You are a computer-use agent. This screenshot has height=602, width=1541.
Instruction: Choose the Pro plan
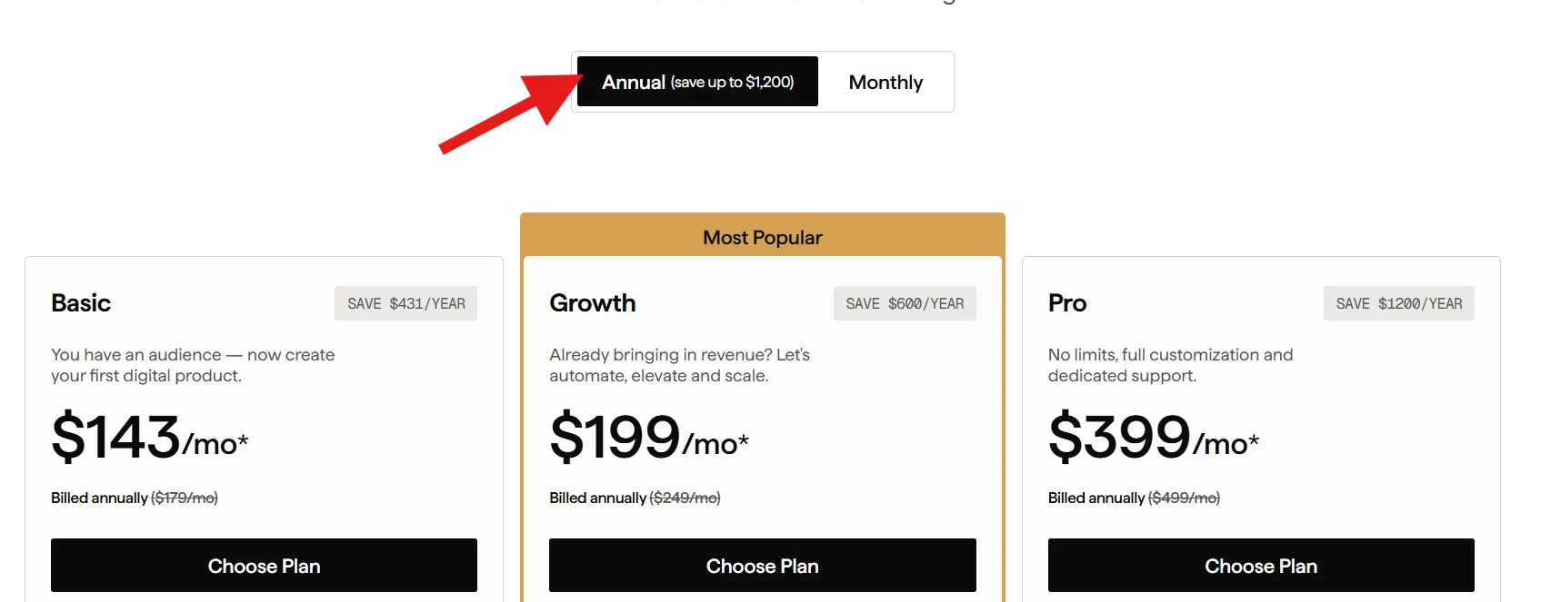1260,566
